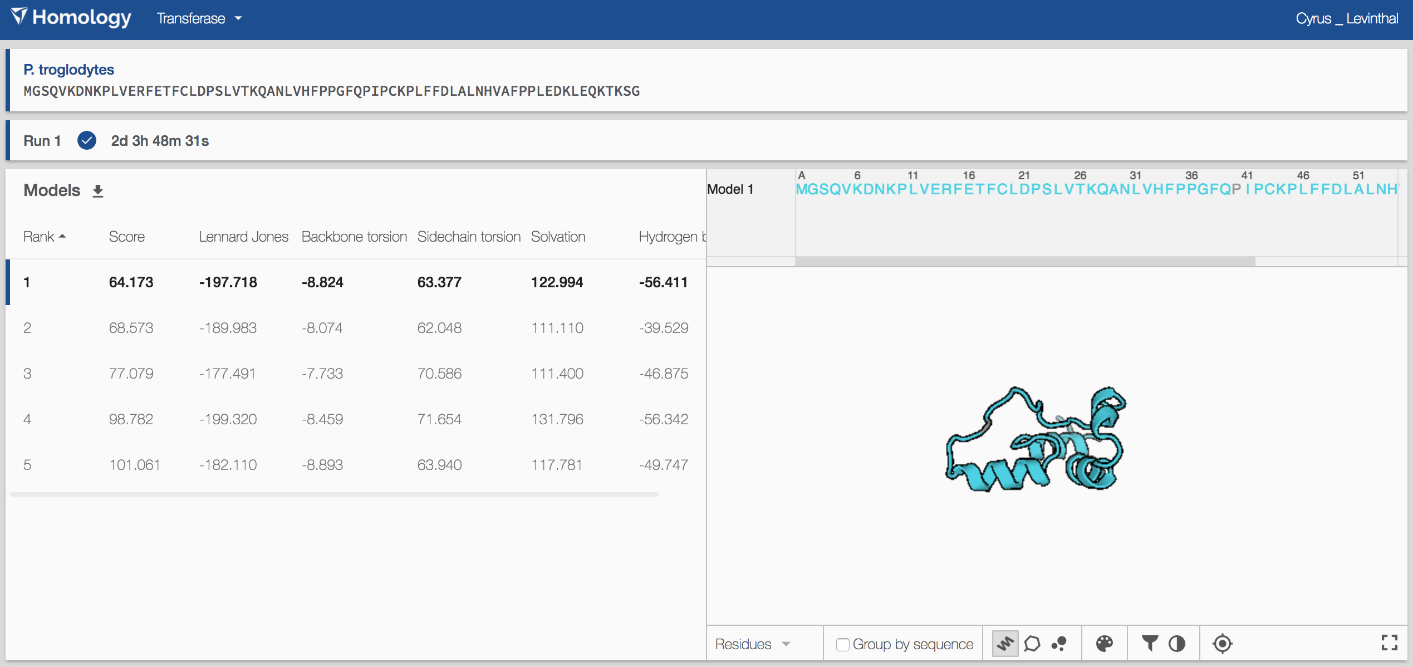Image resolution: width=1413 pixels, height=667 pixels.
Task: Switch to stick (ring) representation
Action: [x=1032, y=644]
